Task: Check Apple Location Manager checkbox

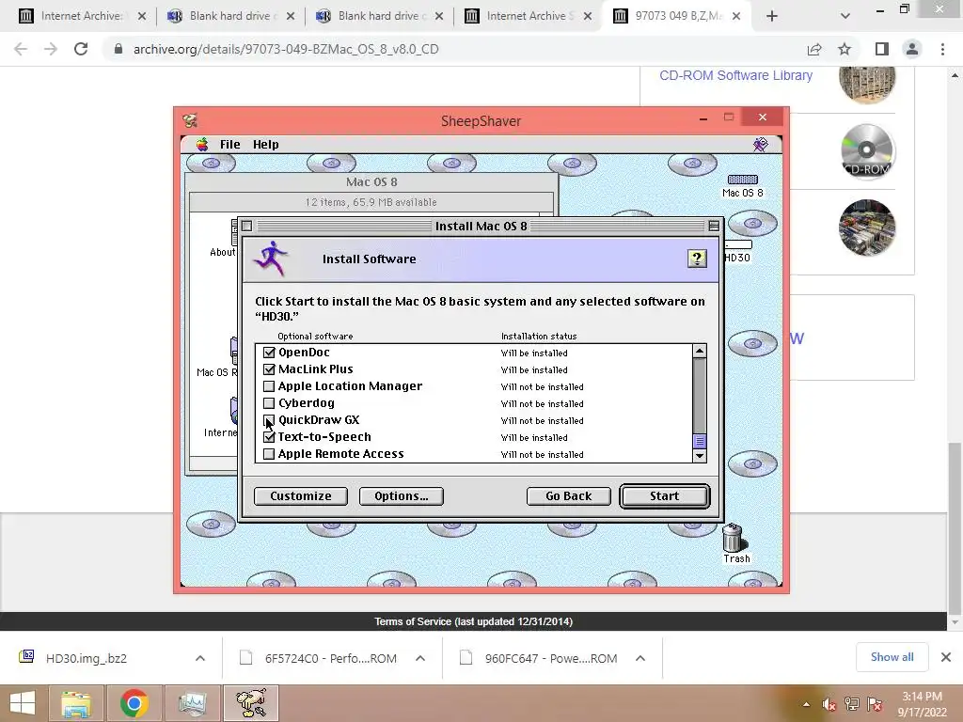Action: (269, 386)
